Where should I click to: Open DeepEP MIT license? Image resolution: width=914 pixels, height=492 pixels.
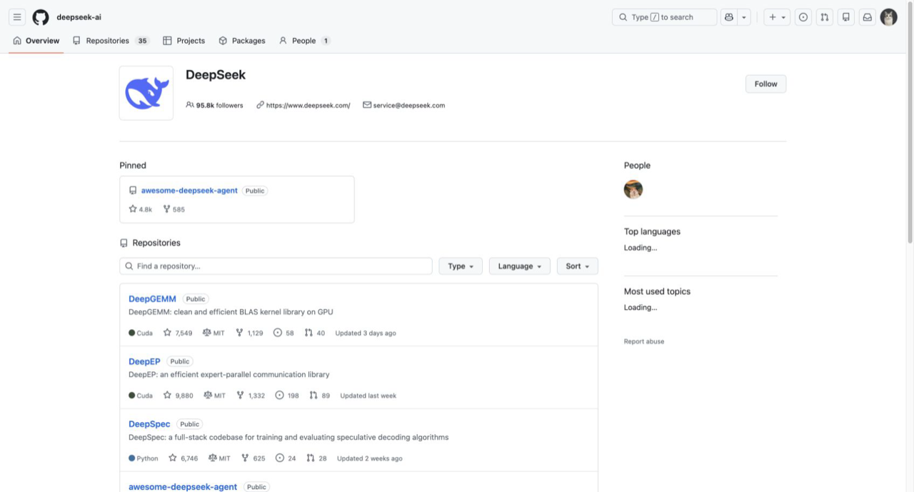tap(214, 396)
